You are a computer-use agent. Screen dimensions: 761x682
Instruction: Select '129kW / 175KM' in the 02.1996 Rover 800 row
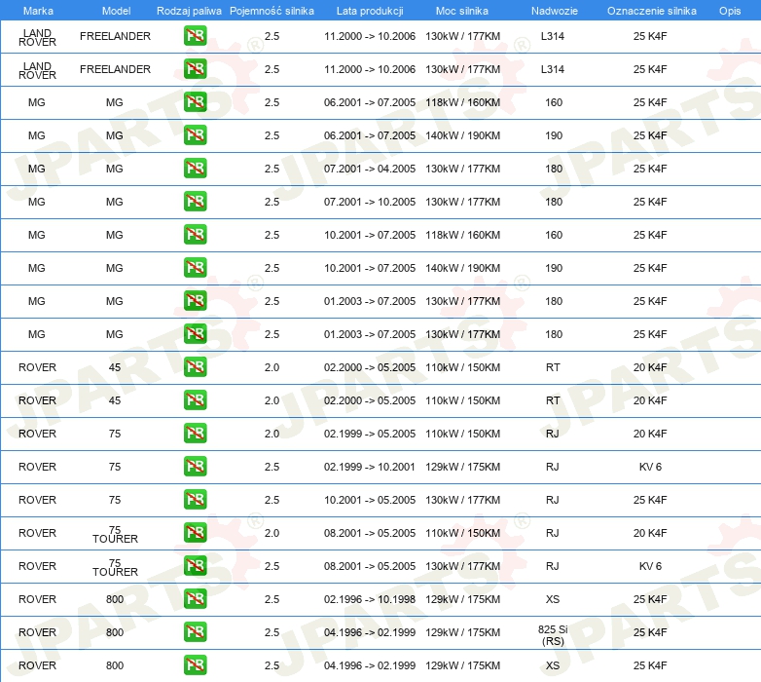point(463,599)
